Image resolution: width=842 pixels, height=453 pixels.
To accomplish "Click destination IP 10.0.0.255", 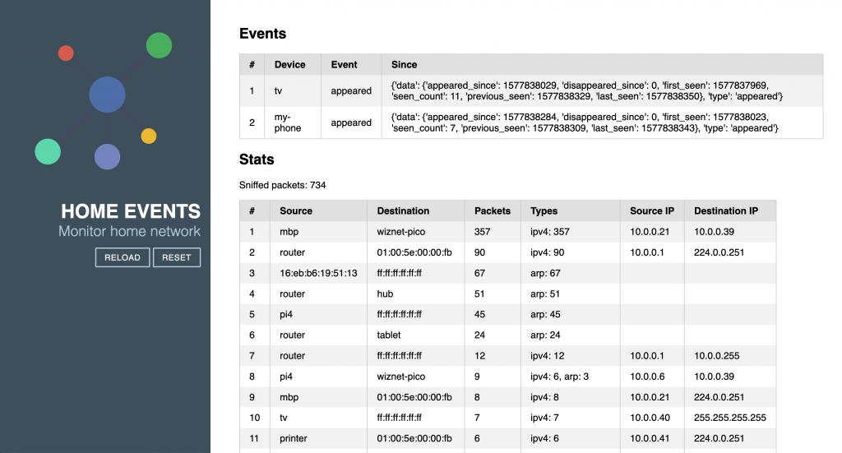I will click(716, 356).
